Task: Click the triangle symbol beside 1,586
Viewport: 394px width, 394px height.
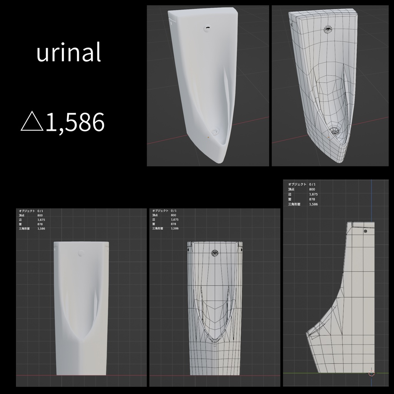Action: tap(32, 122)
